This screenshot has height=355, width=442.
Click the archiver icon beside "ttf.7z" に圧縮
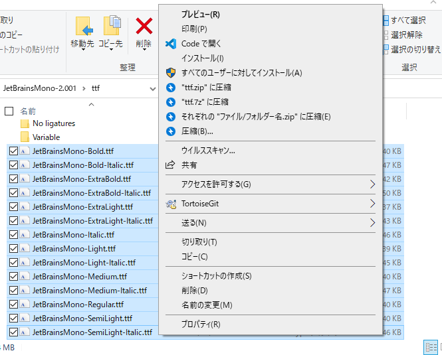(171, 102)
